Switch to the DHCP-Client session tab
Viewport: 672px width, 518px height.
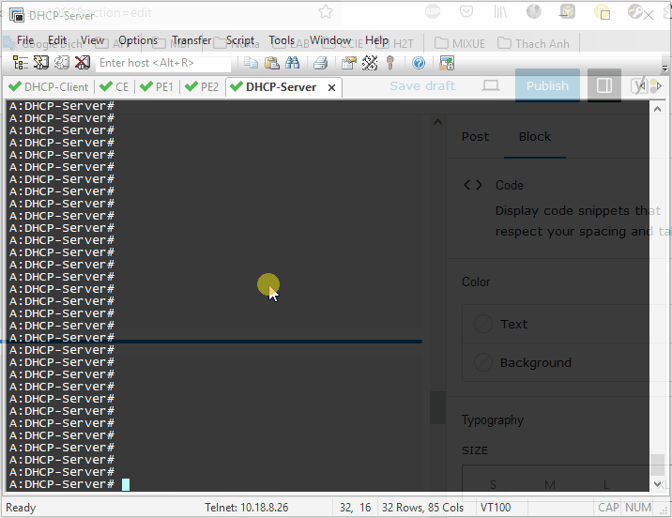coord(49,87)
